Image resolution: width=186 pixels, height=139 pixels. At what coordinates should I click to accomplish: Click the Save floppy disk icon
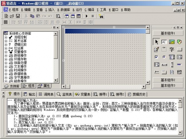coord(18,16)
